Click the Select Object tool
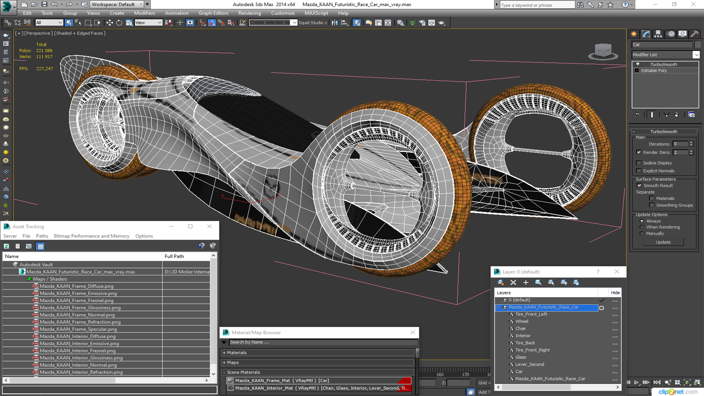The height and width of the screenshot is (396, 704). (69, 23)
